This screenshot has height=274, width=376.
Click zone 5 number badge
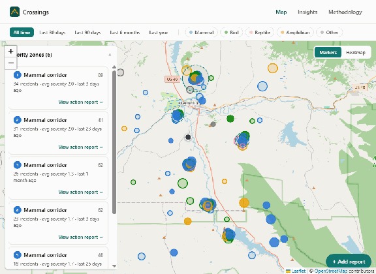17,255
